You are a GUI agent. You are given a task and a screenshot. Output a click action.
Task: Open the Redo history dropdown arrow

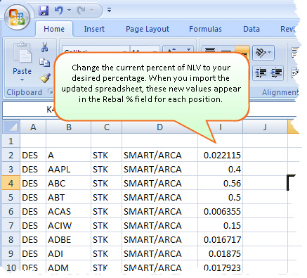click(x=91, y=11)
